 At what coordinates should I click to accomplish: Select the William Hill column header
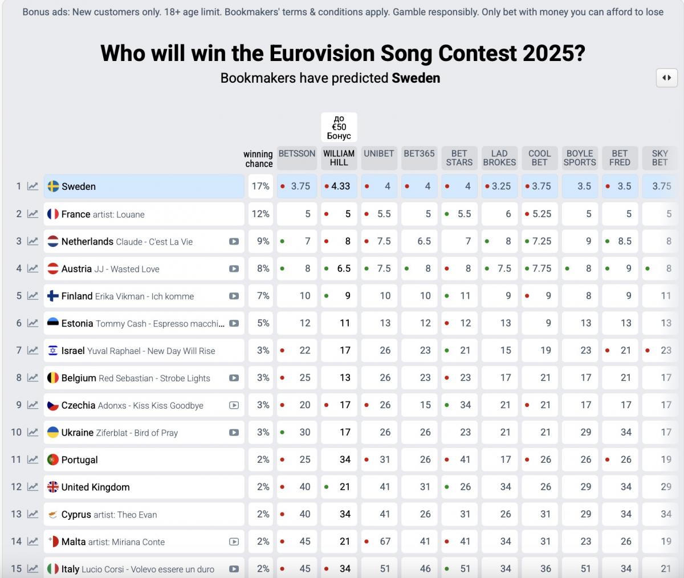pos(339,158)
